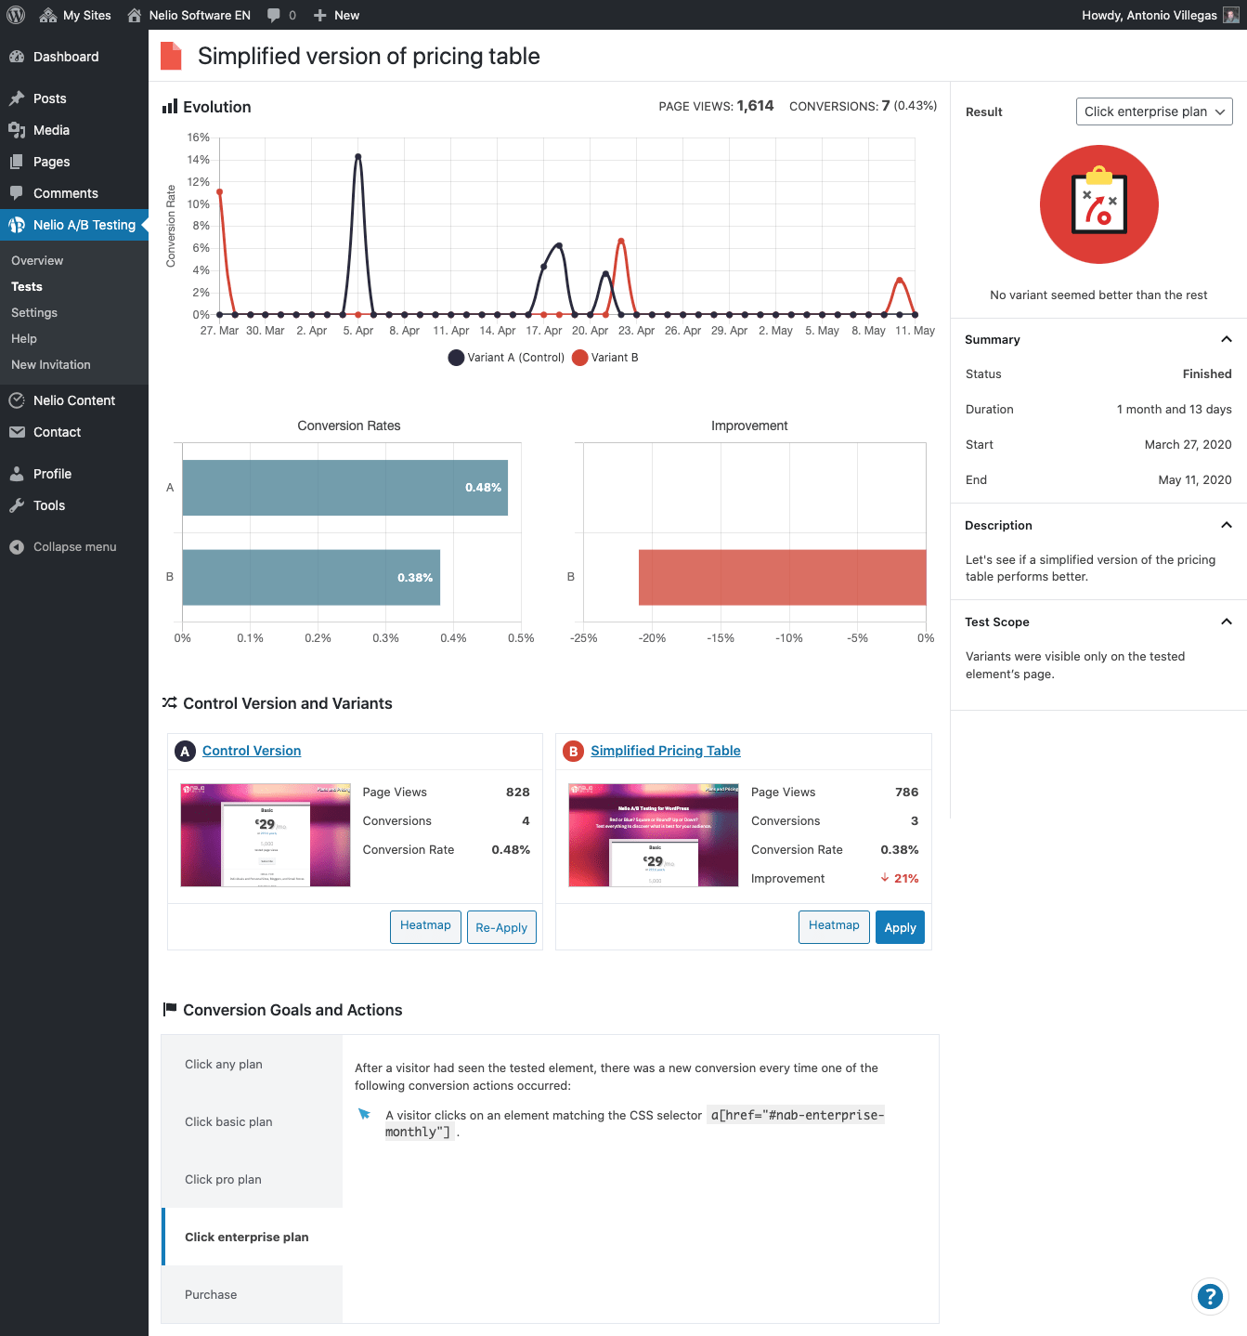Collapse the Description section
The height and width of the screenshot is (1336, 1247).
(x=1227, y=525)
